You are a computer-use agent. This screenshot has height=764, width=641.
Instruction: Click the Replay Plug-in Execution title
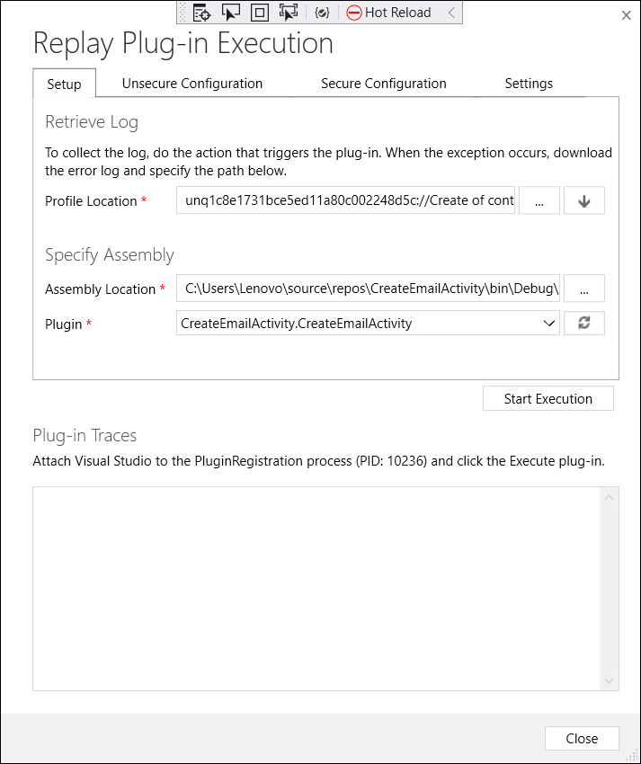click(183, 44)
